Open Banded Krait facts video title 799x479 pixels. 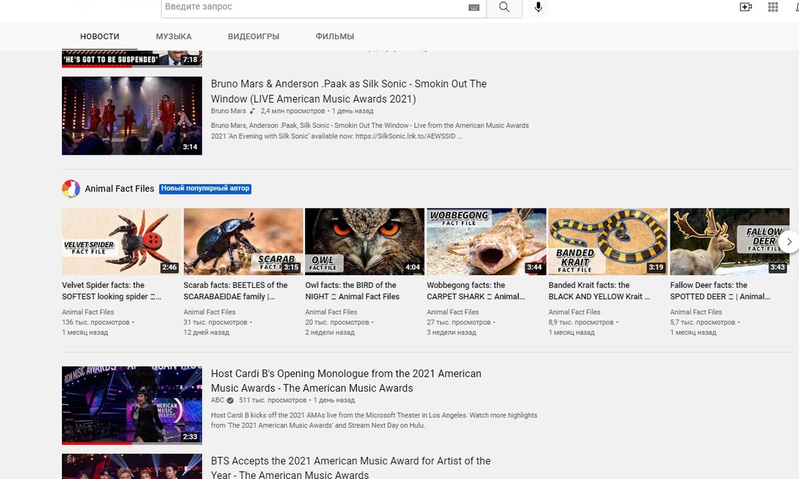pyautogui.click(x=599, y=291)
